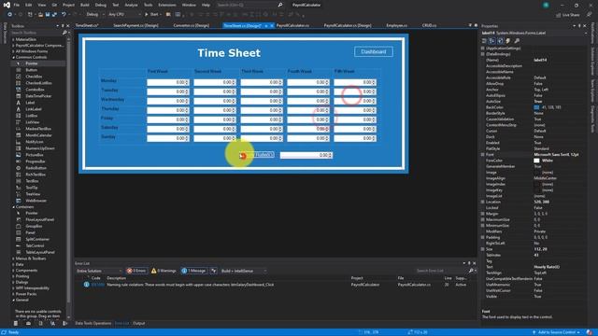Click the Toolbox search magnifier icon
This screenshot has width=598, height=336.
(x=64, y=33)
